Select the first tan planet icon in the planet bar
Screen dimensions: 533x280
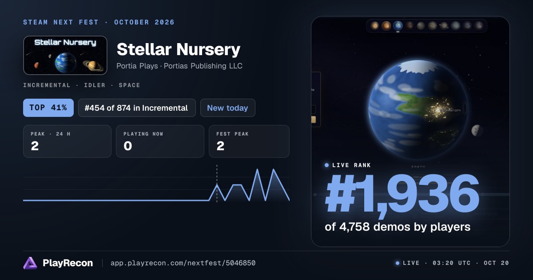pyautogui.click(x=375, y=26)
